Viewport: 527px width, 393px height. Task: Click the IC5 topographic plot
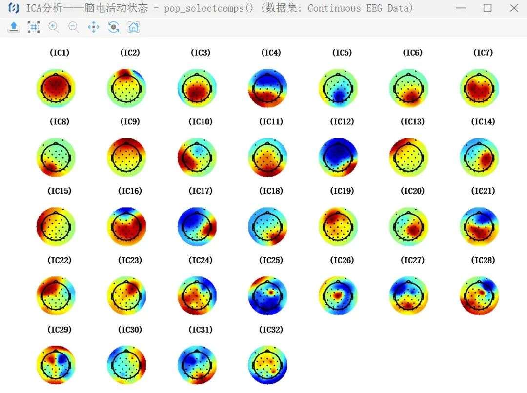point(338,88)
